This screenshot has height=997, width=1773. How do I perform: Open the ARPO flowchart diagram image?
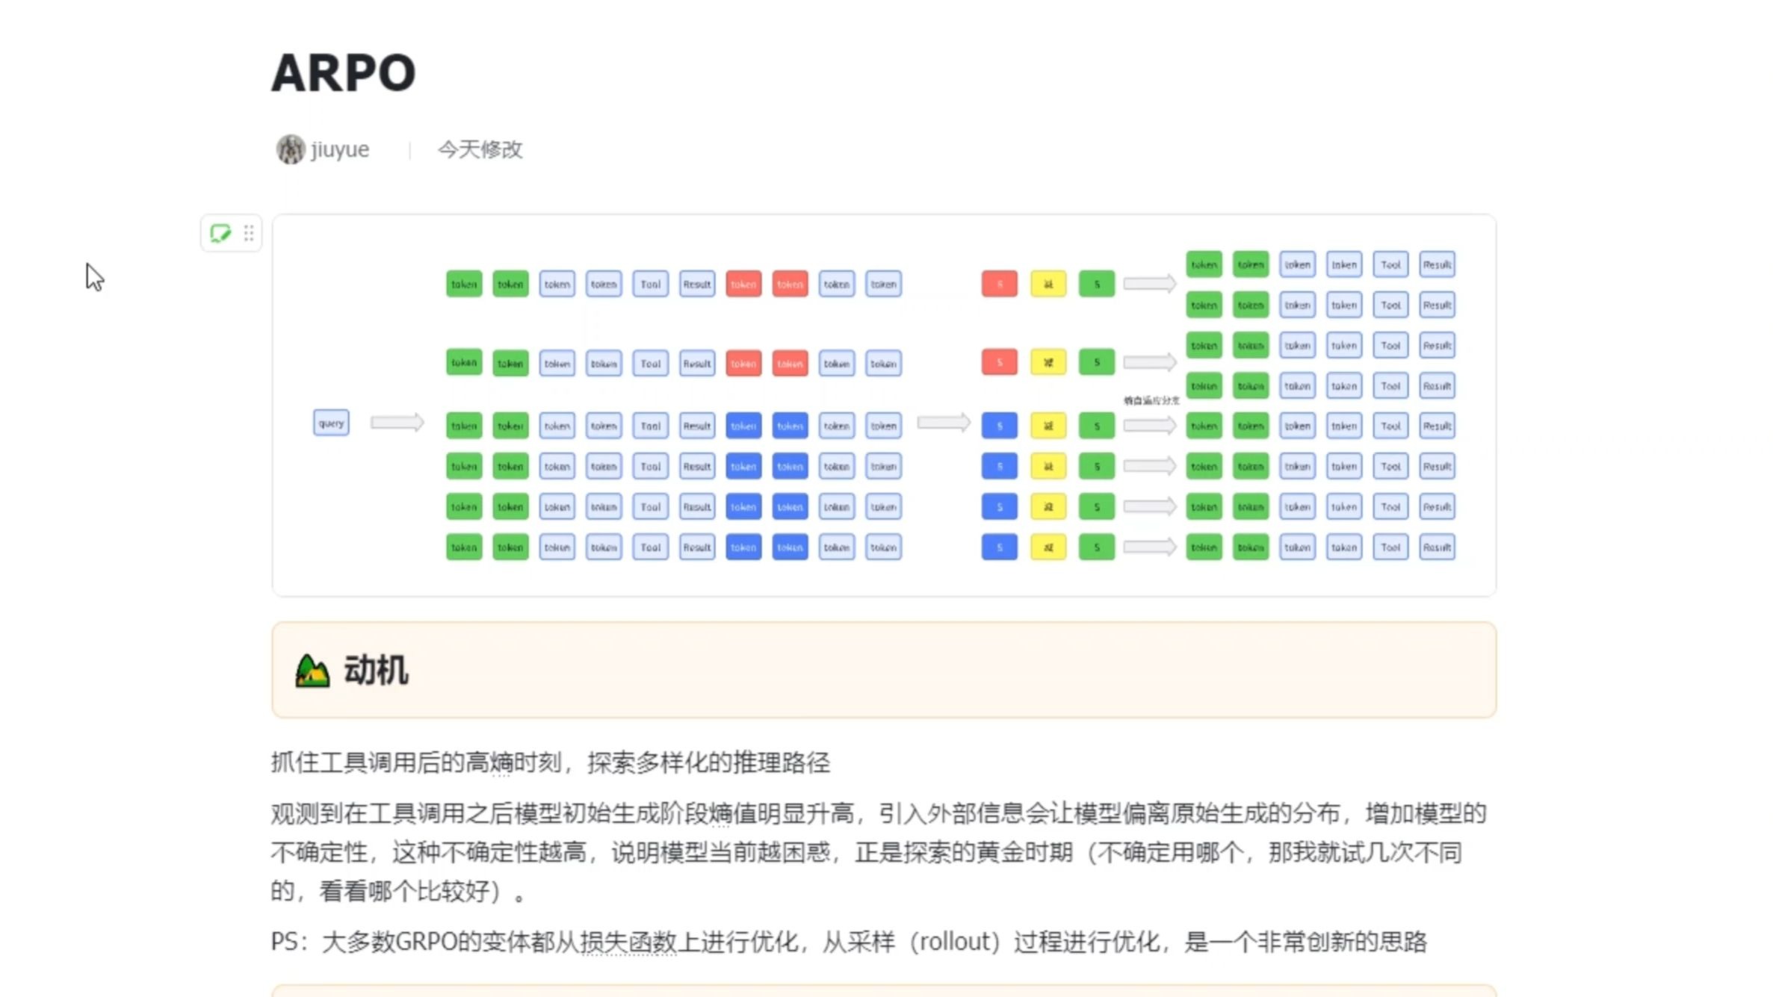tap(884, 406)
